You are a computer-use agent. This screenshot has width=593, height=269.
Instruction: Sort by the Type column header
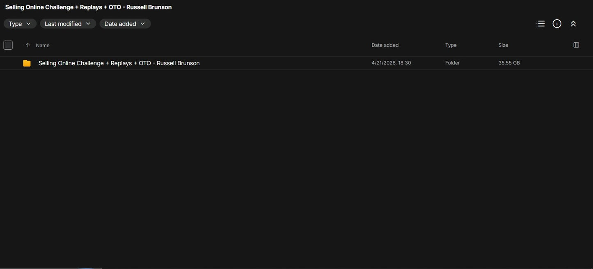pyautogui.click(x=451, y=45)
